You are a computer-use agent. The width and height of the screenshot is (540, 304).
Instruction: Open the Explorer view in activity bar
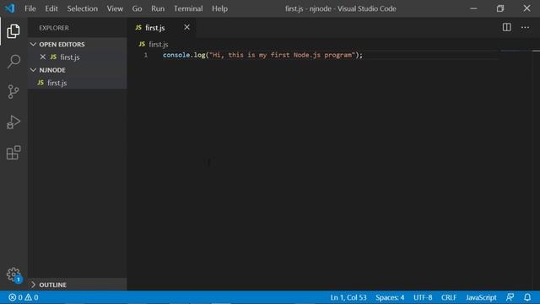(13, 31)
